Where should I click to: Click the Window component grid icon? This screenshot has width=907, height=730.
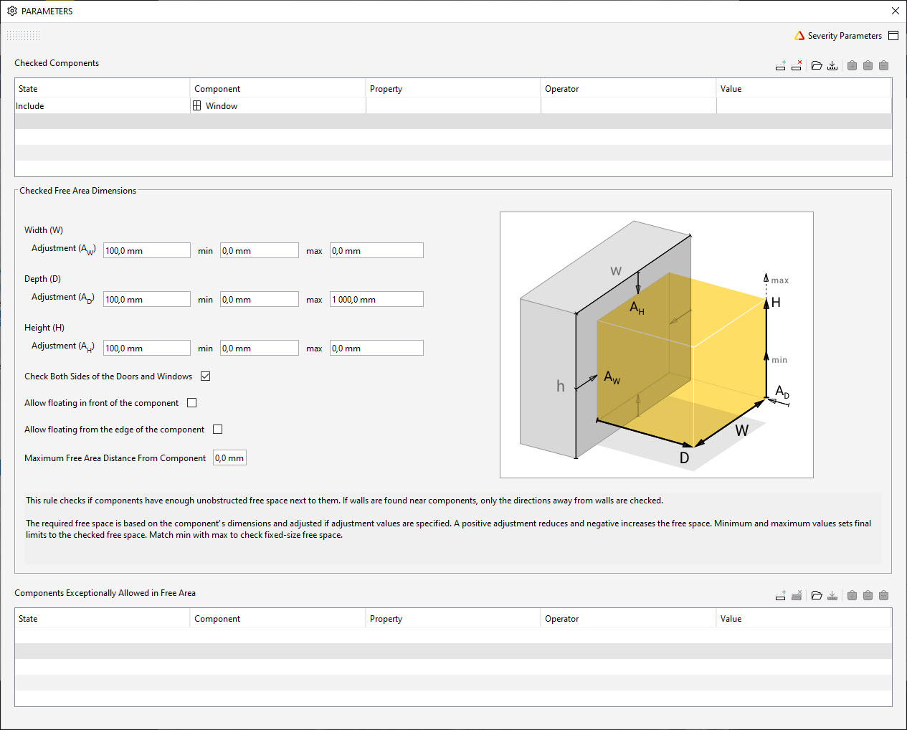(197, 105)
